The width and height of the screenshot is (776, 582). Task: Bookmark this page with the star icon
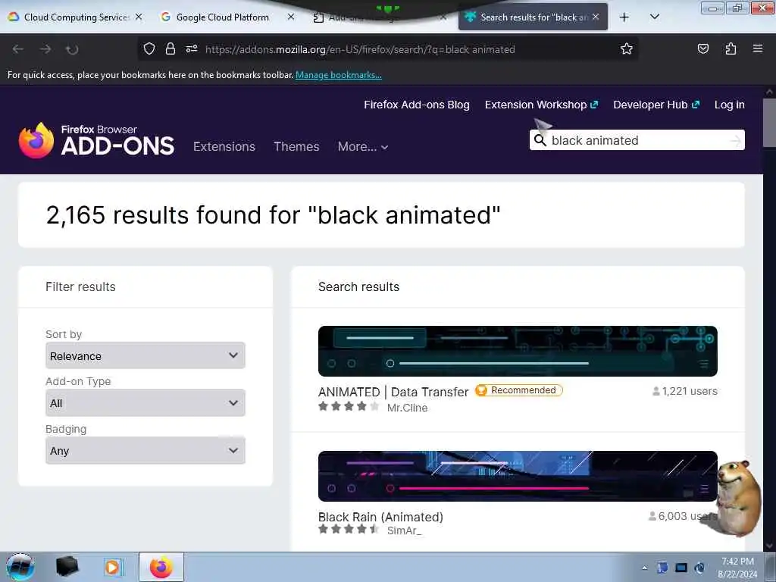pyautogui.click(x=627, y=48)
